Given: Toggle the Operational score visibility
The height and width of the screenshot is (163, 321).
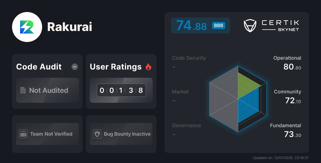Looking at the screenshot, I should coord(287,62).
